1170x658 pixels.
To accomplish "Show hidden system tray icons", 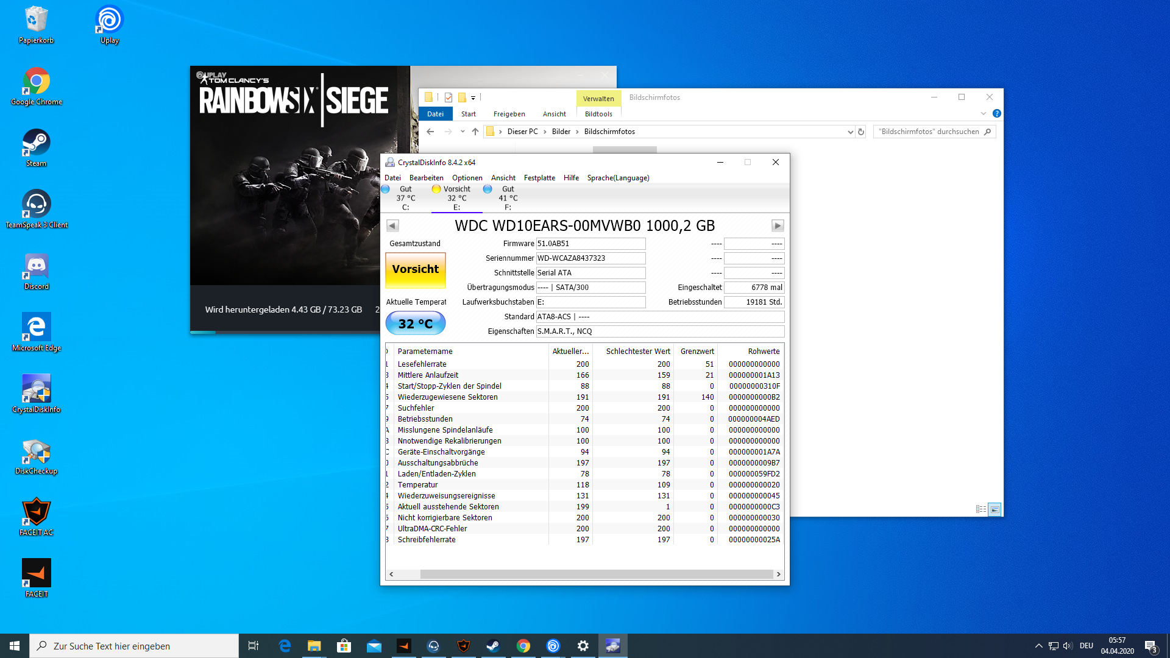I will [1038, 646].
